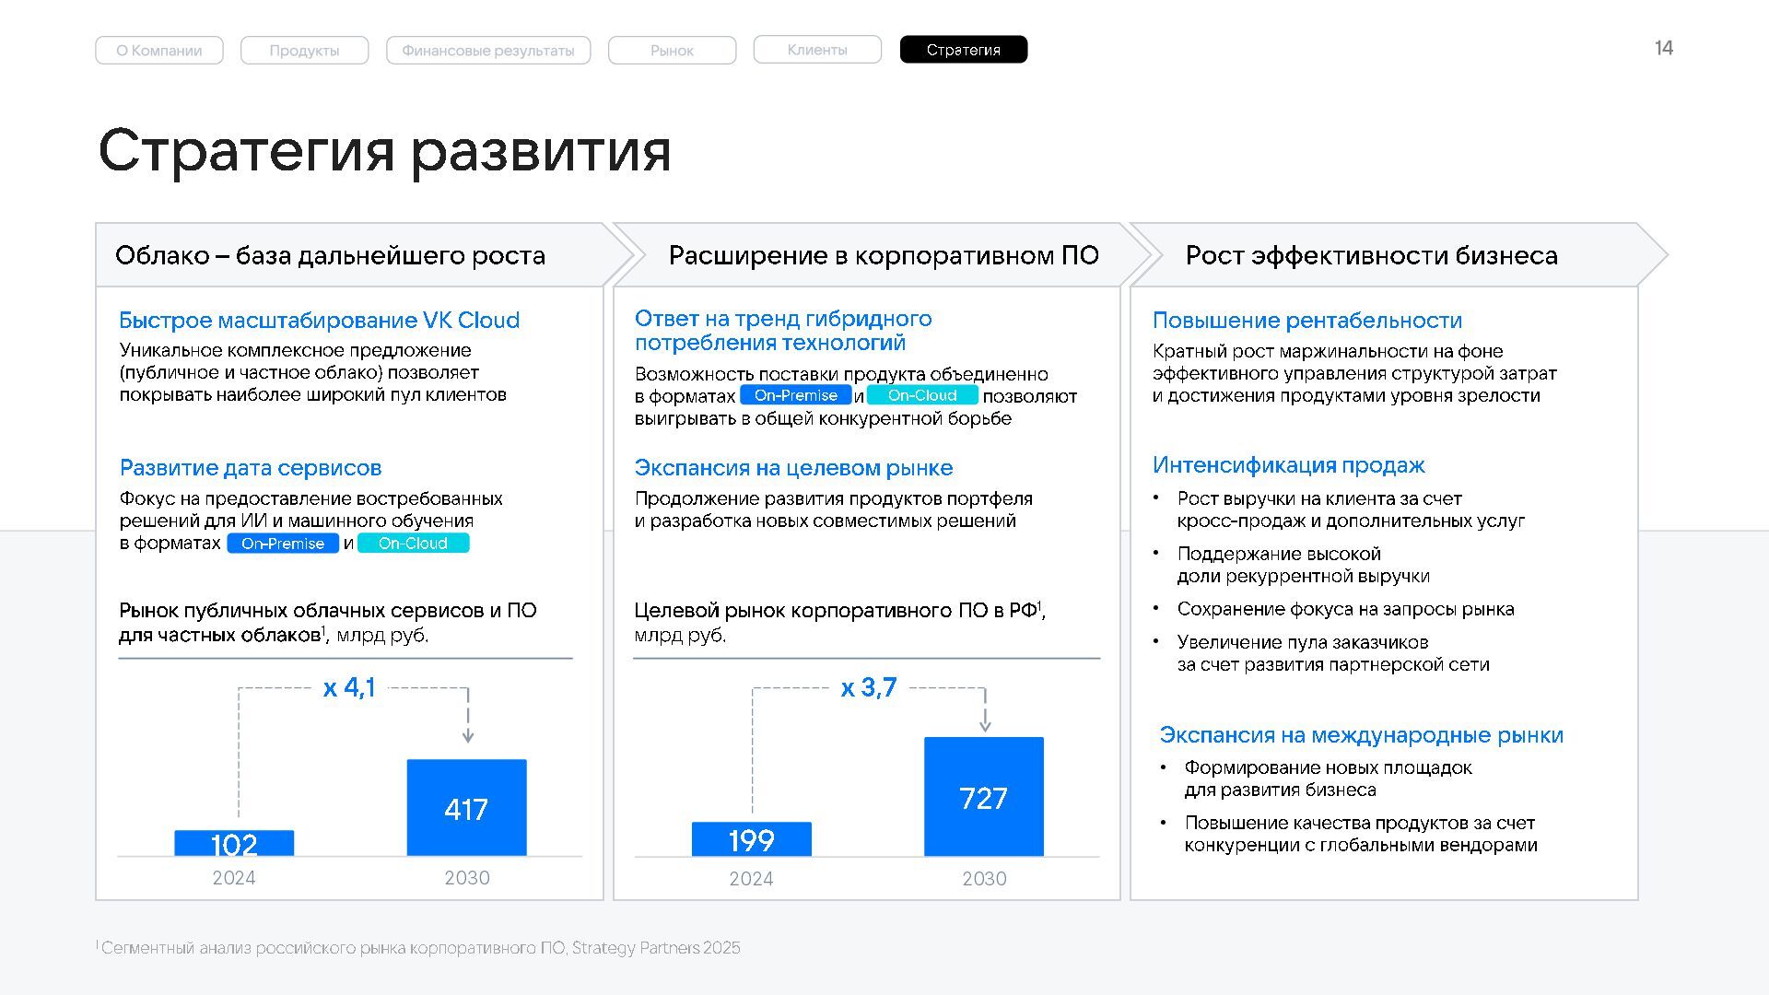
Task: Open the О Компании tab
Action: (x=159, y=50)
